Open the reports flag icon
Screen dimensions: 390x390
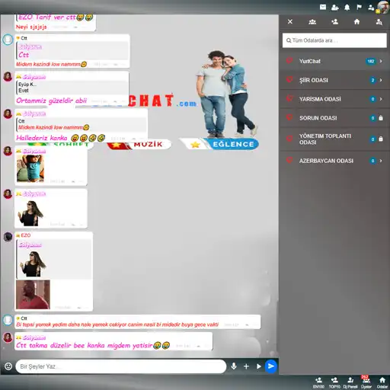click(x=359, y=7)
